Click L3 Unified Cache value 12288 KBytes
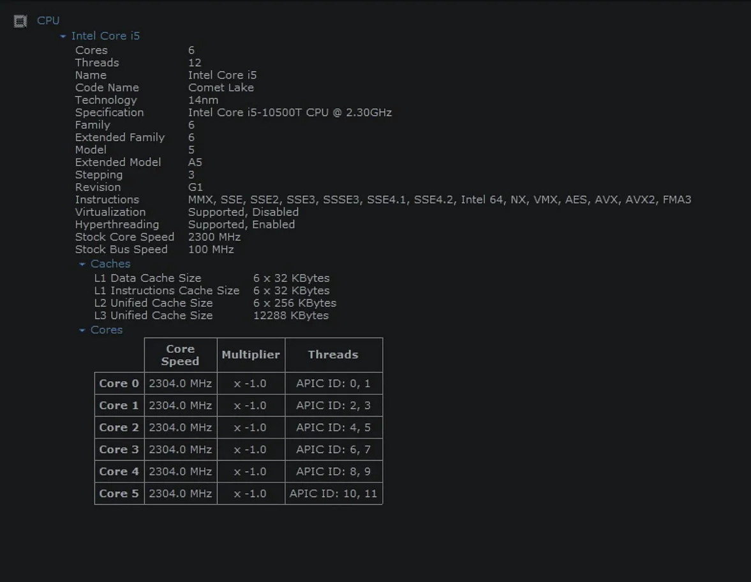 291,316
